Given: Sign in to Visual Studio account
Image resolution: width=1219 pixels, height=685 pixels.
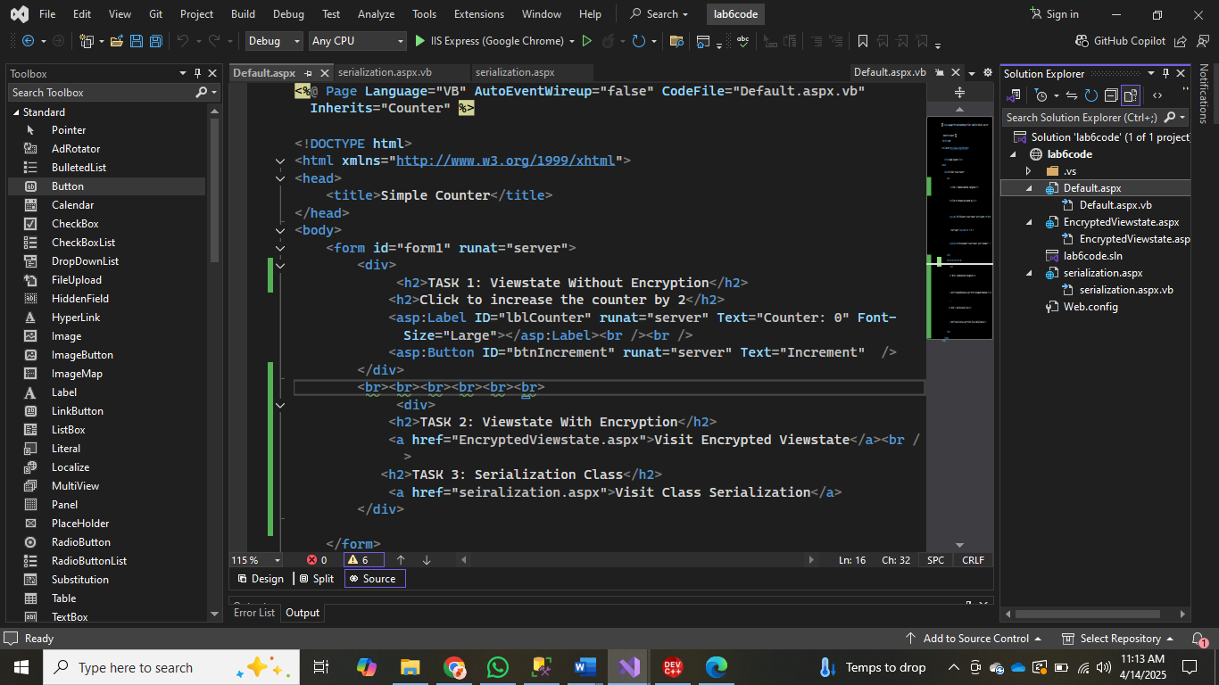Looking at the screenshot, I should tap(1054, 14).
